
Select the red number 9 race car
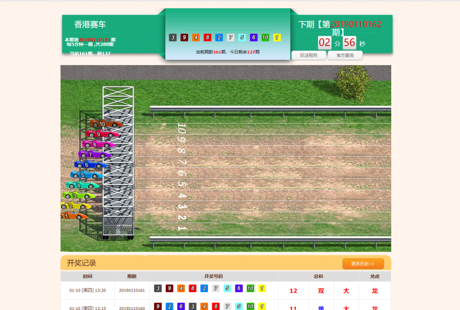click(102, 134)
